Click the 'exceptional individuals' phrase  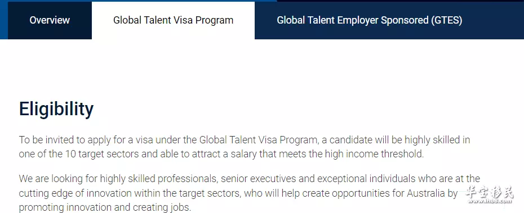pyautogui.click(x=365, y=179)
